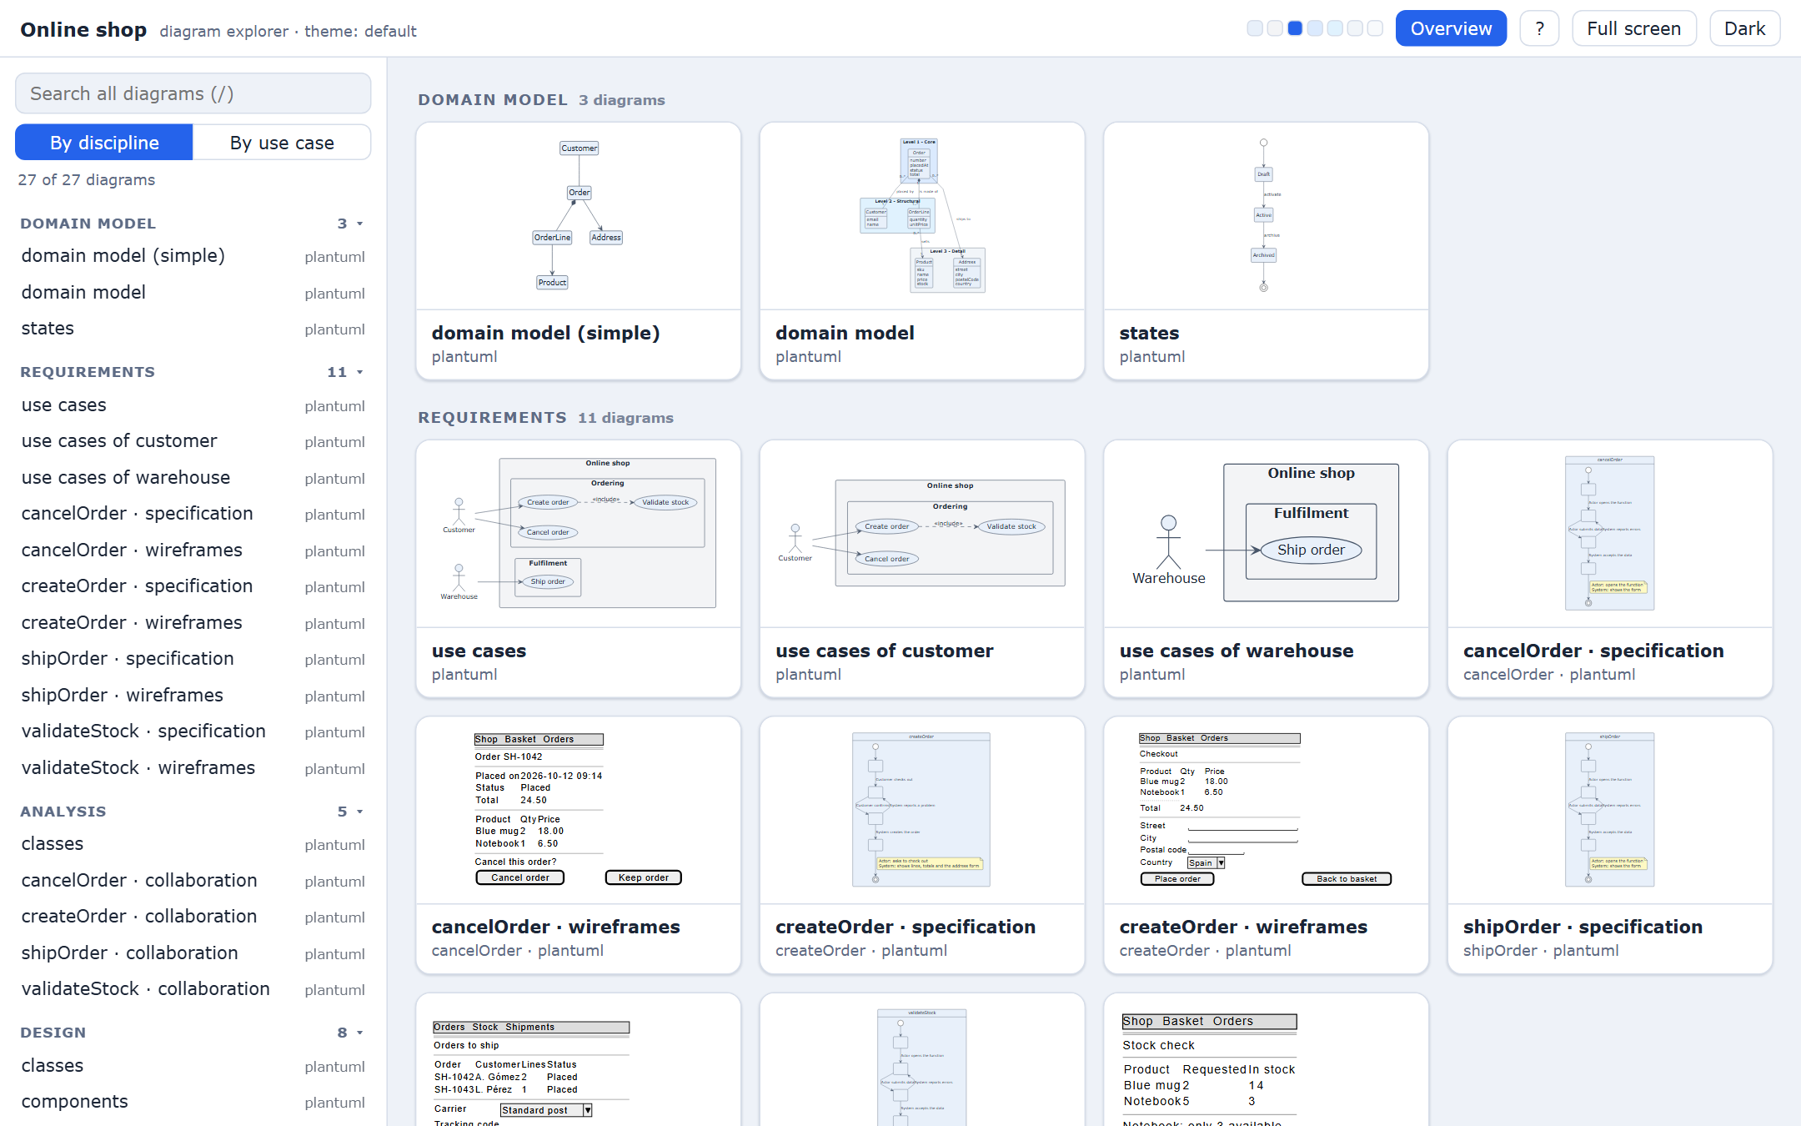
Task: Collapse the REQUIREMENTS sidebar section
Action: pyautogui.click(x=193, y=372)
